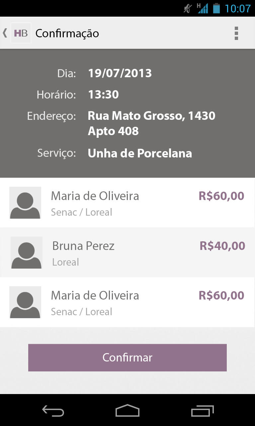Tap the muted sound status icon
Image resolution: width=255 pixels, height=426 pixels.
pos(188,8)
